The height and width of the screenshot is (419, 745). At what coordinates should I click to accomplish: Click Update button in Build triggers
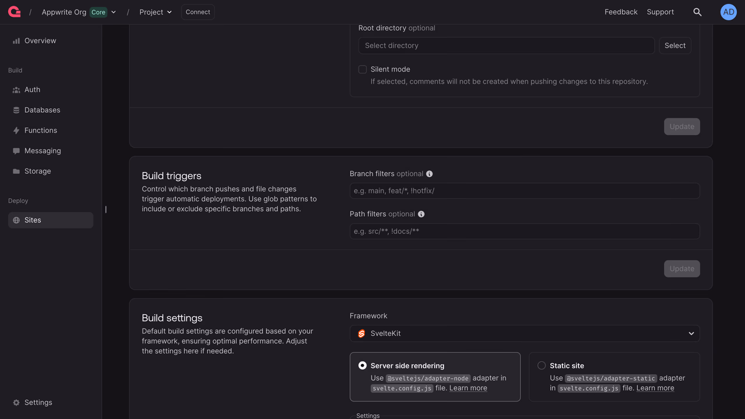point(682,268)
